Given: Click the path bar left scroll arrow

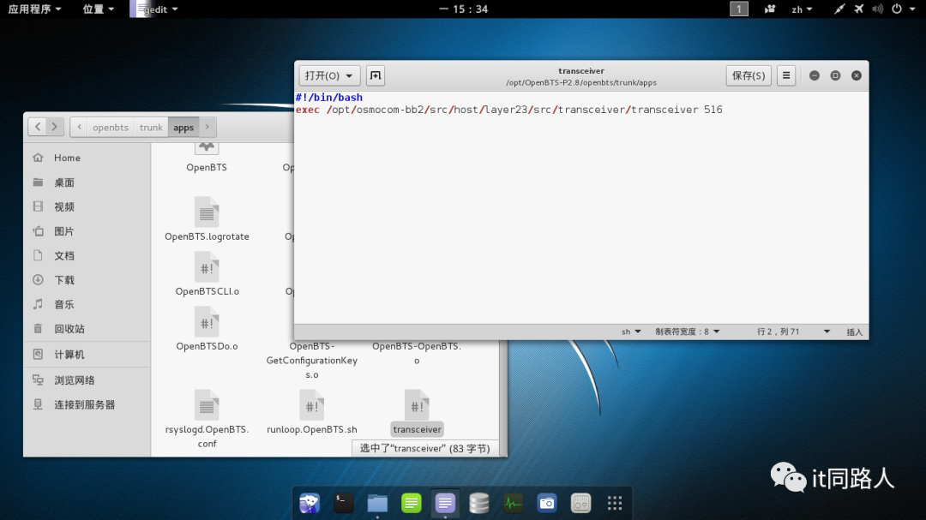Looking at the screenshot, I should (x=79, y=127).
